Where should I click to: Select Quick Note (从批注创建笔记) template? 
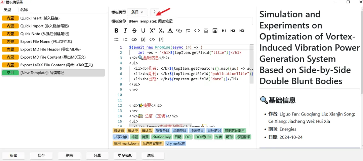[53, 34]
